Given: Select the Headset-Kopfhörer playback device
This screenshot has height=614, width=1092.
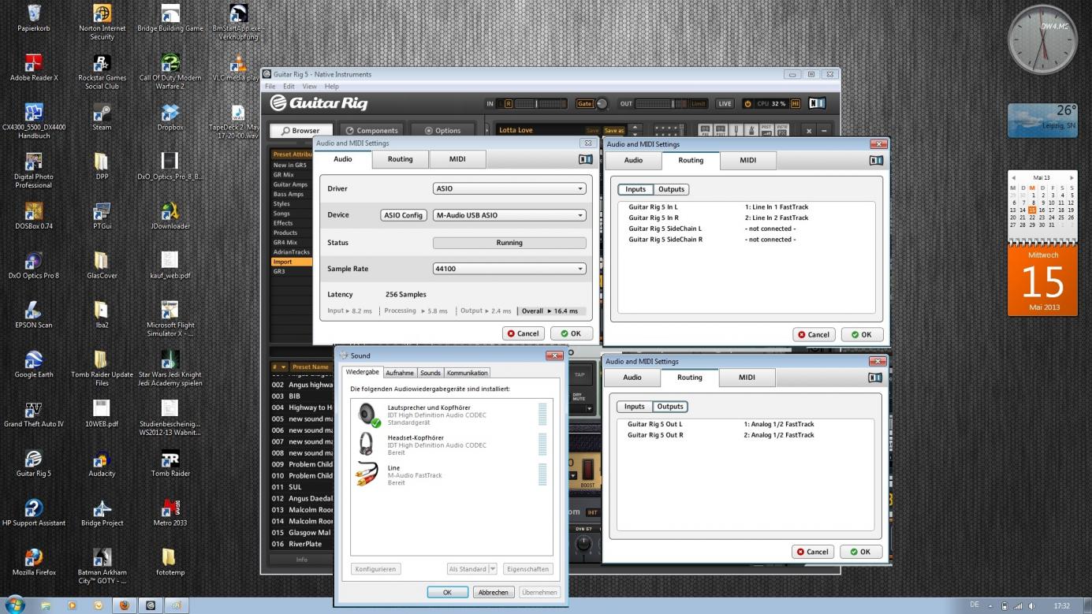Looking at the screenshot, I should click(x=451, y=445).
